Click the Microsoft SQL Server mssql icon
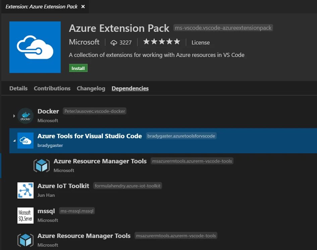 click(x=25, y=215)
